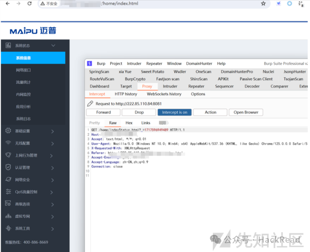
Task: Open the Repeater menu in menu bar
Action: point(154,64)
